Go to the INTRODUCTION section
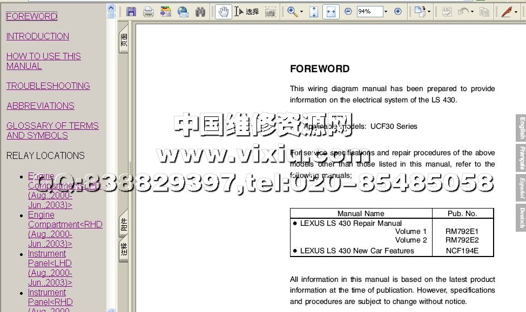This screenshot has height=312, width=526. [38, 36]
